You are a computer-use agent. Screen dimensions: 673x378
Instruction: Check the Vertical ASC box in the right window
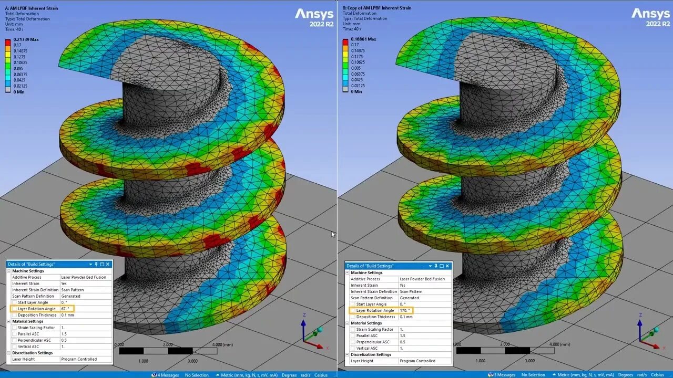pos(353,348)
